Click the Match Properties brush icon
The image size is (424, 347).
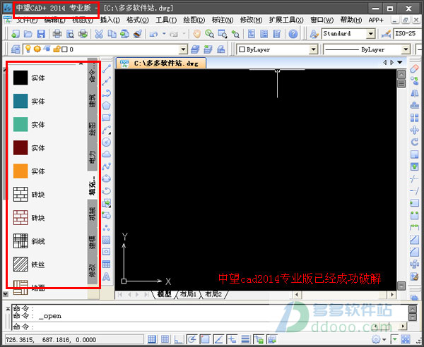coord(138,34)
